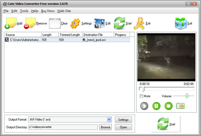Click the Browse button for output directory
The height and width of the screenshot is (136, 201).
click(106, 127)
